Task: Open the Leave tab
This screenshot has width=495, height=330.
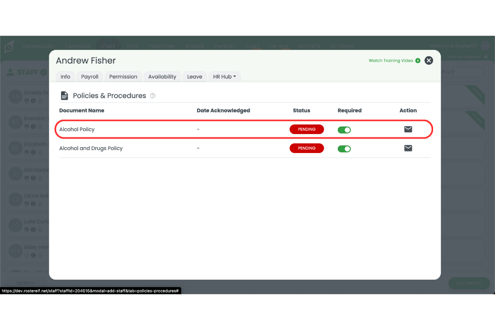Action: point(194,77)
